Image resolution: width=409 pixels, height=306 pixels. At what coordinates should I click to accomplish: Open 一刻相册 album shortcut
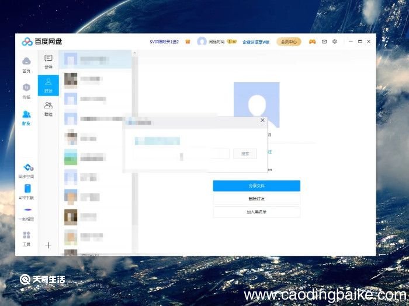26,214
